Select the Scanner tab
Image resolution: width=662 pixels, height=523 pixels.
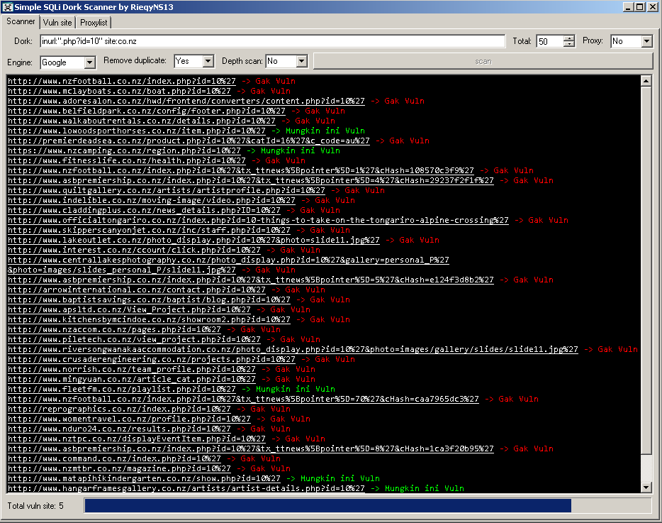21,21
